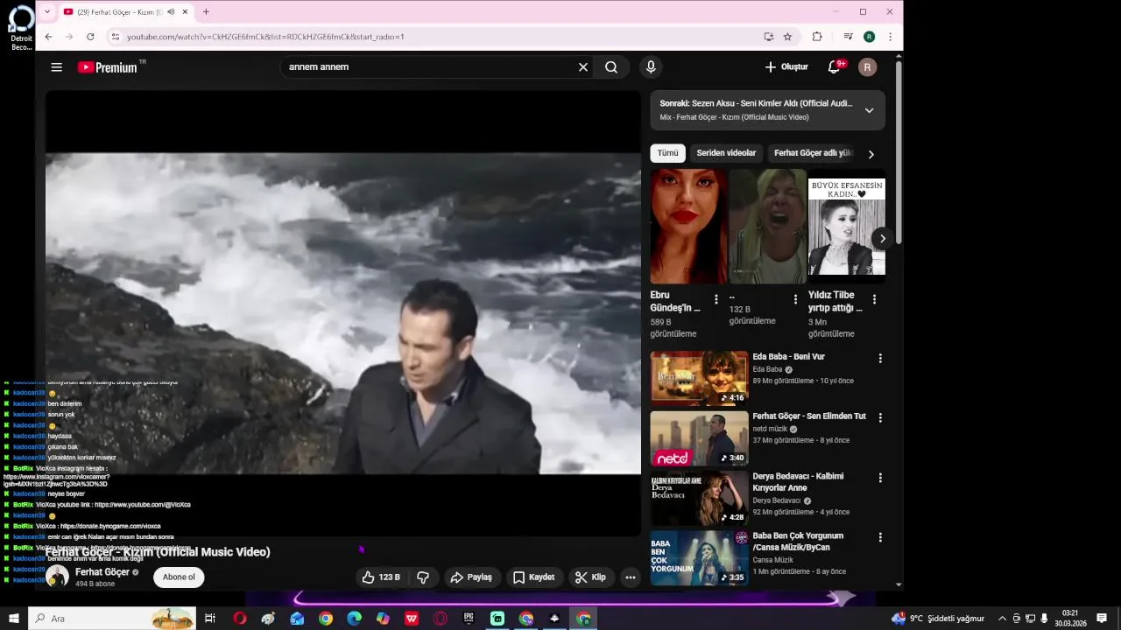
Task: Open Task View on the taskbar
Action: (x=210, y=619)
